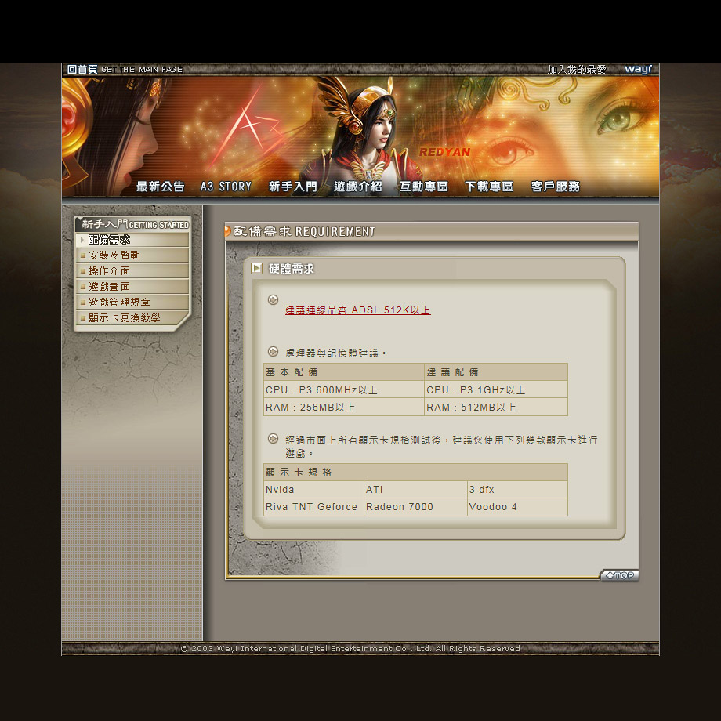Image resolution: width=721 pixels, height=721 pixels.
Task: Click the TOP button to return up
Action: (x=619, y=575)
